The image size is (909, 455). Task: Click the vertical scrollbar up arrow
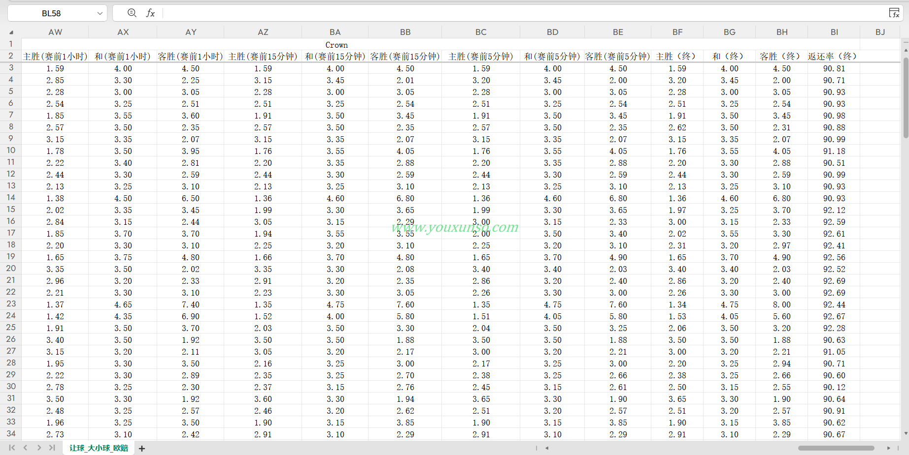[x=906, y=50]
